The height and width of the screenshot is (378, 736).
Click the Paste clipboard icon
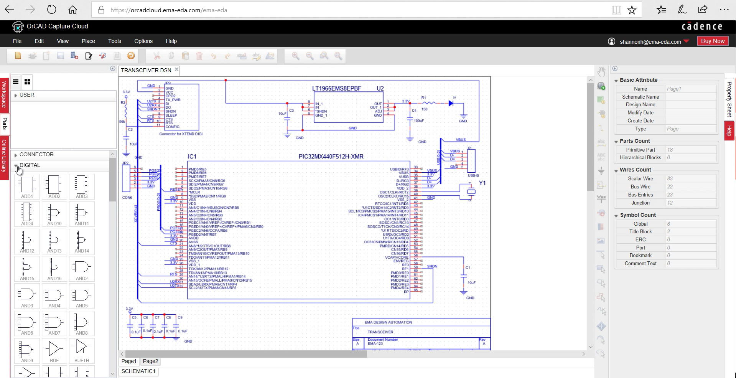(185, 56)
